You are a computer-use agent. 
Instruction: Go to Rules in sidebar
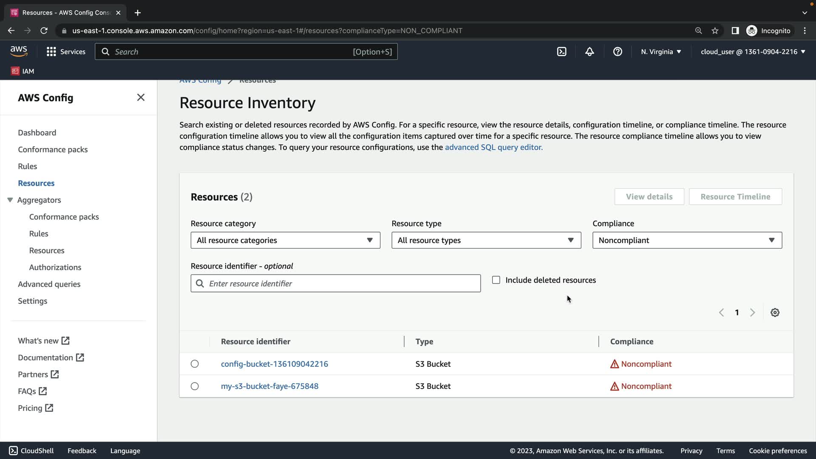pyautogui.click(x=27, y=166)
